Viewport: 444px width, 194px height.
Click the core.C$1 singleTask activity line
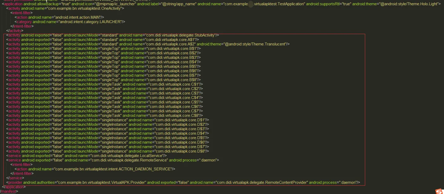pos(104,84)
